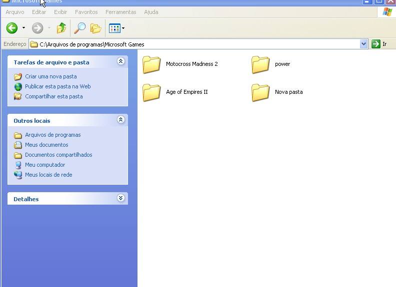Go to Meu computador
396x287 pixels.
click(45, 165)
